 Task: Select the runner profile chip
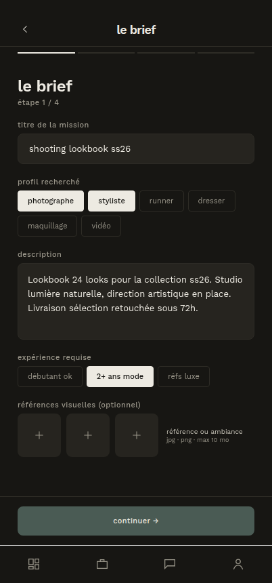[162, 201]
